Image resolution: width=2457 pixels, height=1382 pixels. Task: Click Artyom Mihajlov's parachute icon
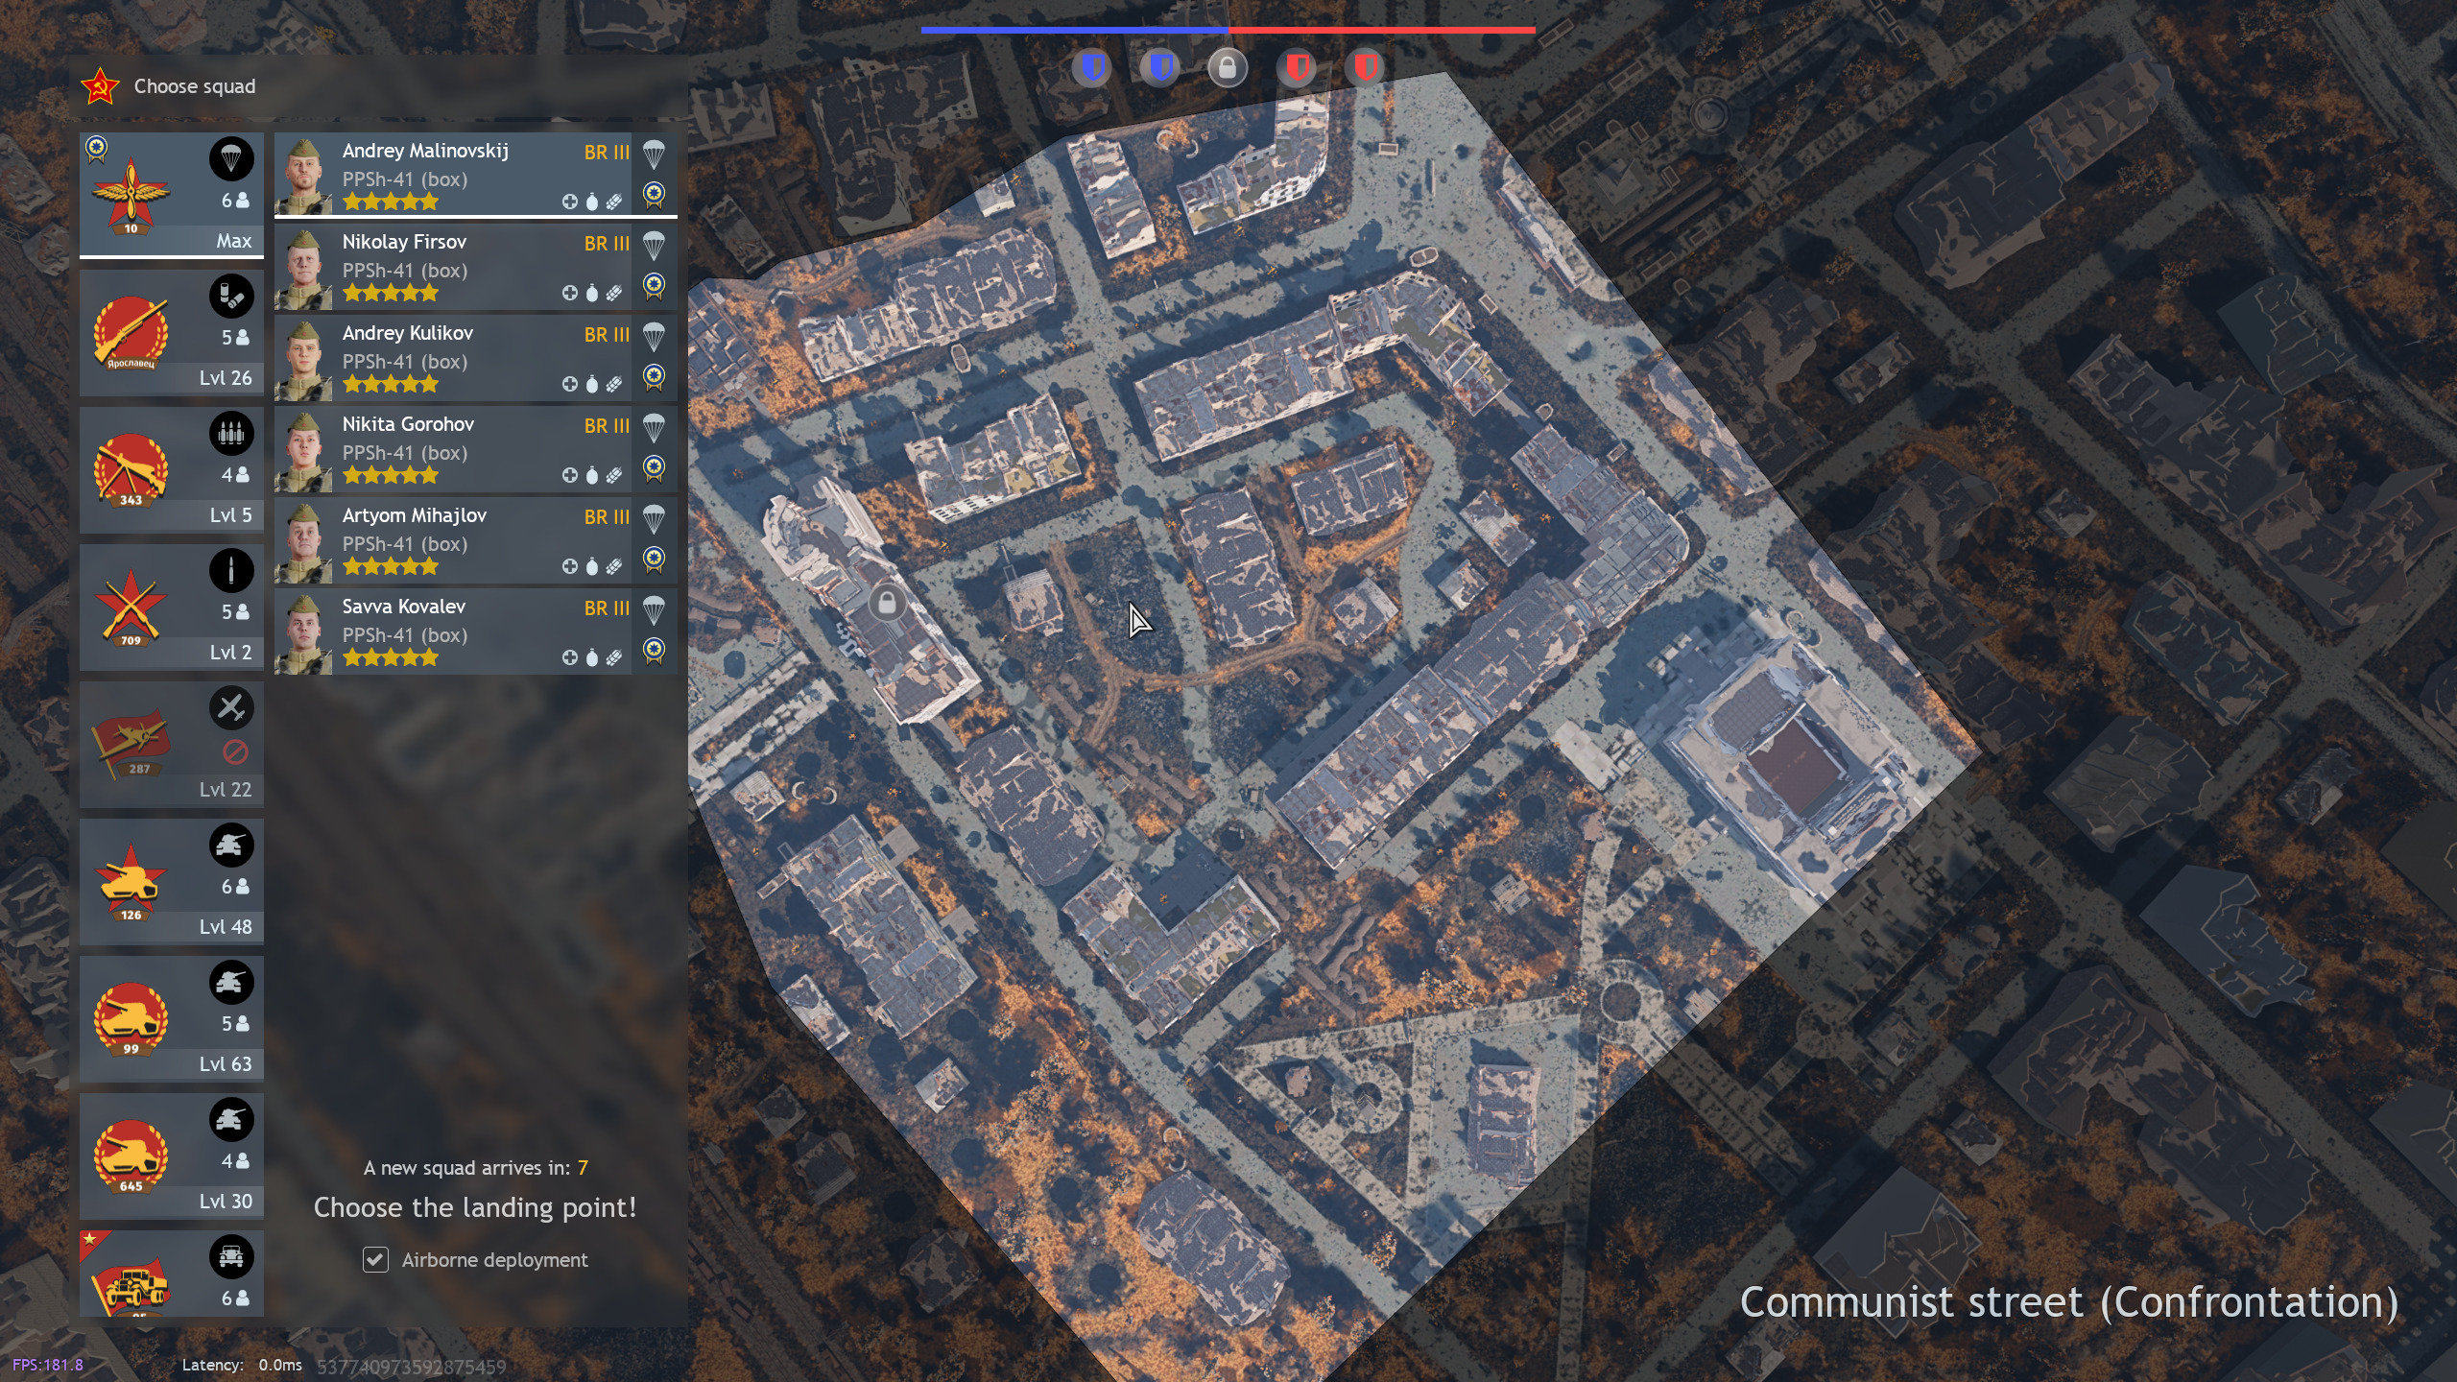(654, 518)
